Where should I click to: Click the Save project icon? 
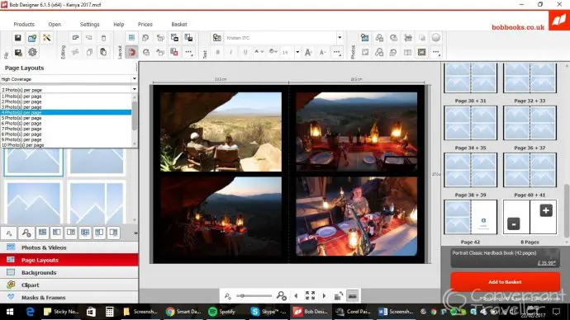click(x=18, y=38)
